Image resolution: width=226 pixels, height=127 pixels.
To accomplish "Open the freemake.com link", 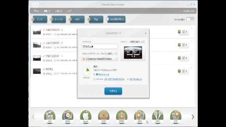I will tap(187, 11).
